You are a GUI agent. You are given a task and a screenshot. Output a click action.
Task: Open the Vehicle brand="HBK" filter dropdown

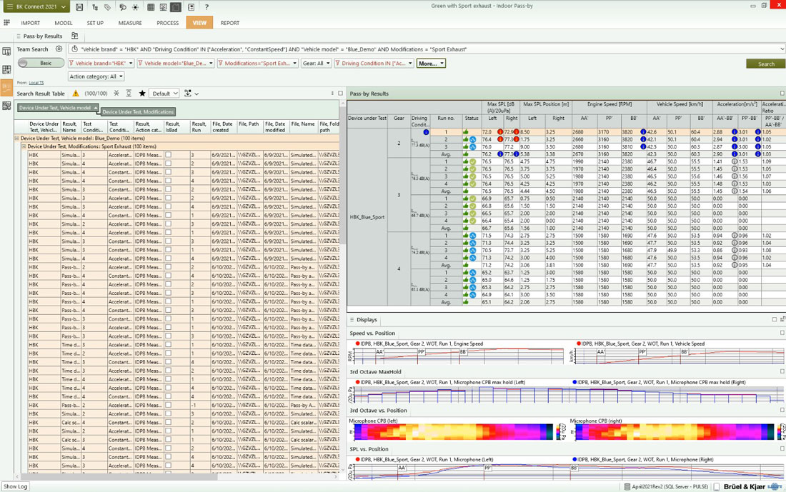point(101,63)
